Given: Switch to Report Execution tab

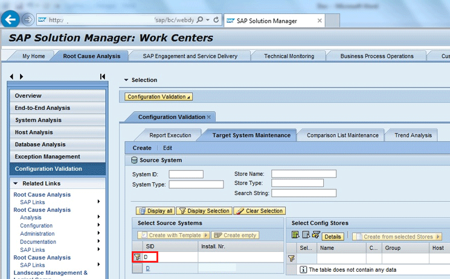Looking at the screenshot, I should (170, 135).
